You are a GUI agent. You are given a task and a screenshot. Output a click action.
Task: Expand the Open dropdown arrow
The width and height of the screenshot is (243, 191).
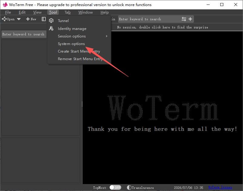19,19
